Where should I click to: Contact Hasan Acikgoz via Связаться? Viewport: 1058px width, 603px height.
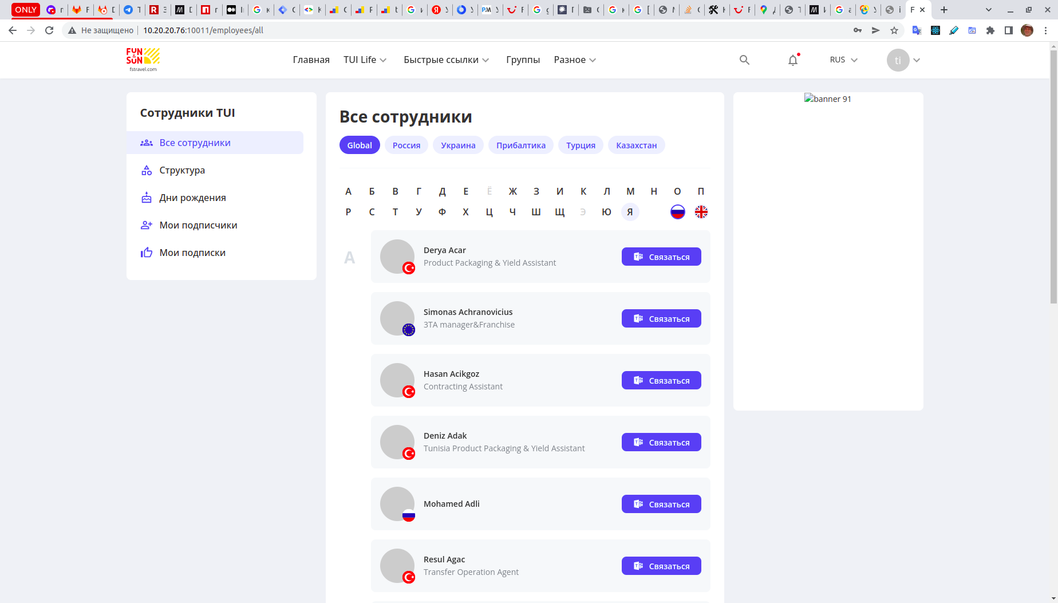[661, 380]
